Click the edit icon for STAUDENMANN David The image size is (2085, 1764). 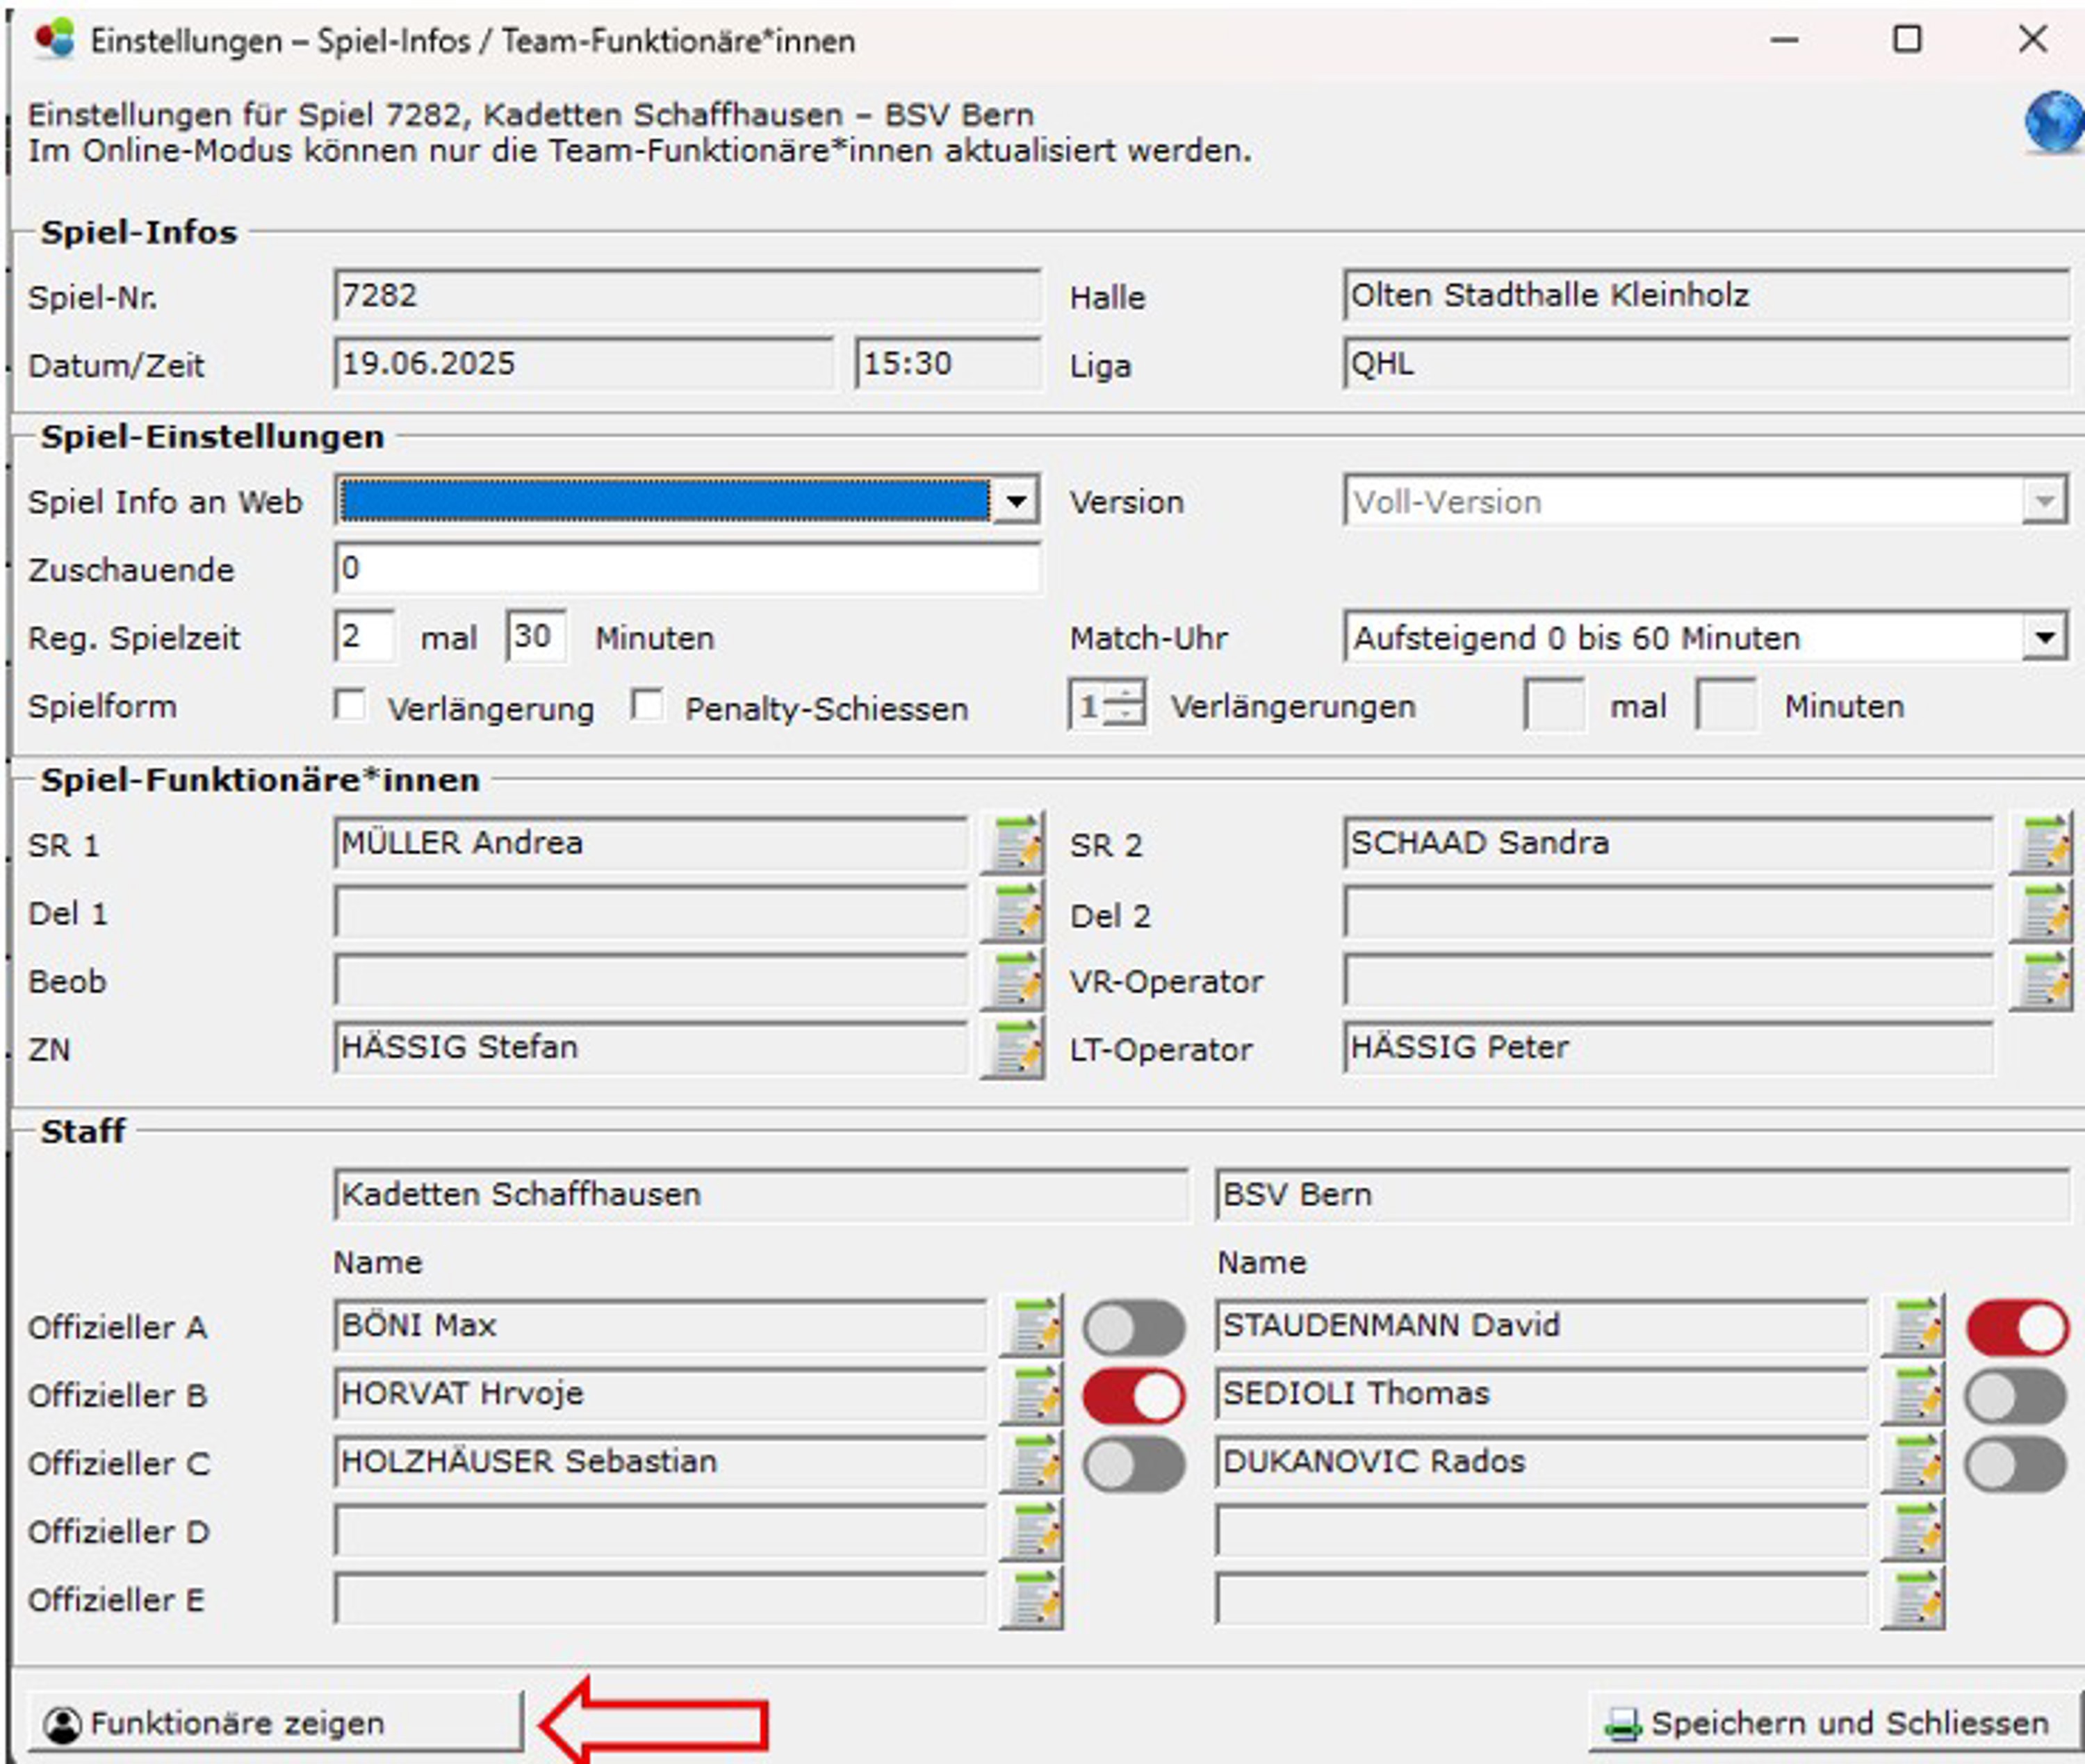point(1913,1327)
